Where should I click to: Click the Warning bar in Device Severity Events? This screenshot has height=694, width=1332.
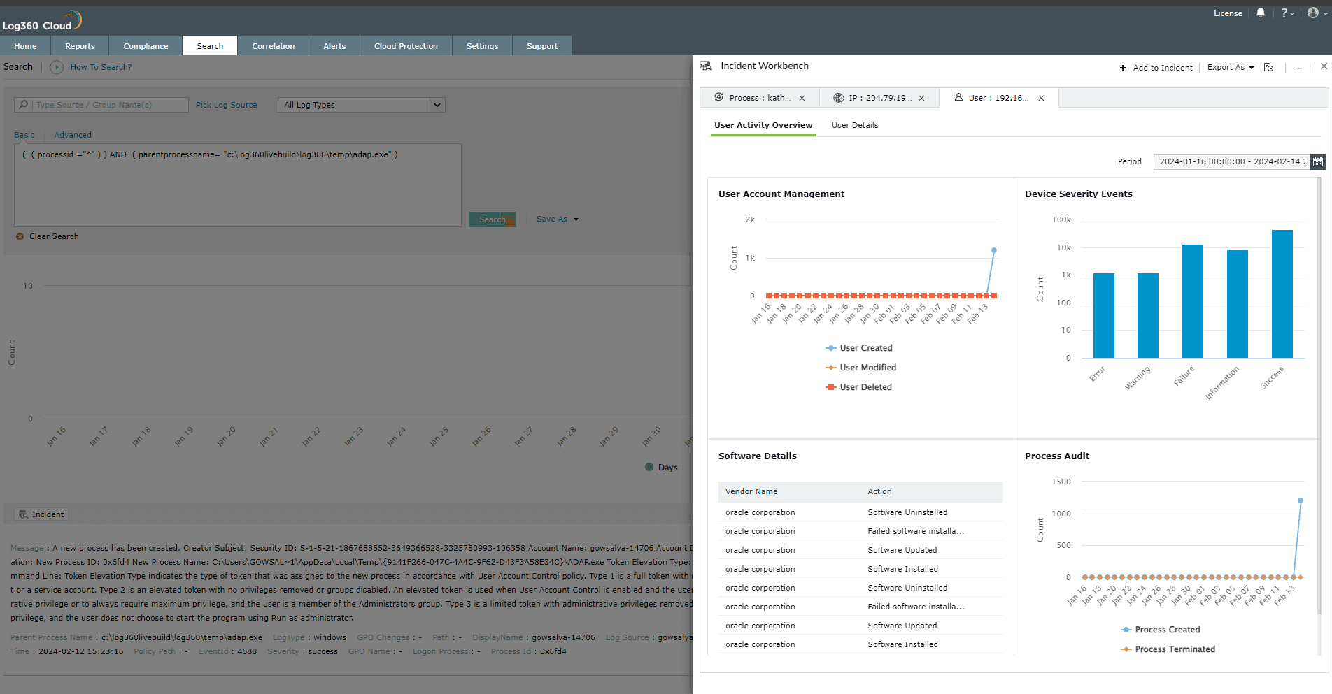pyautogui.click(x=1148, y=316)
